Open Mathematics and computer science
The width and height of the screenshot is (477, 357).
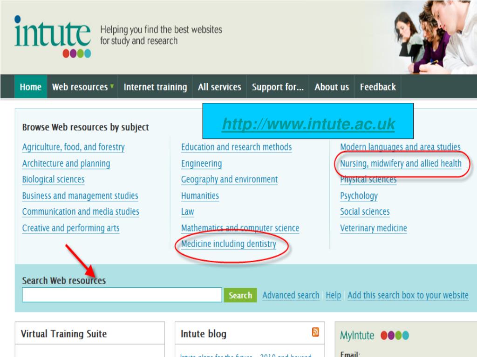tap(240, 228)
